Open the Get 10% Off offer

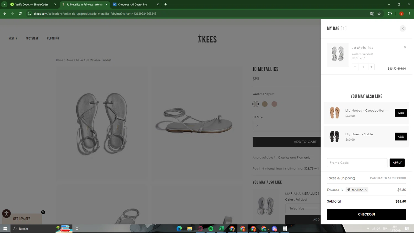(22, 219)
